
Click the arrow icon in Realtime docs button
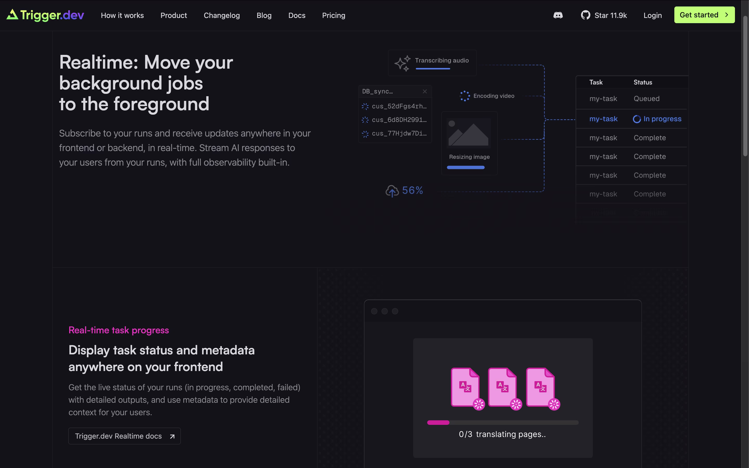(172, 437)
